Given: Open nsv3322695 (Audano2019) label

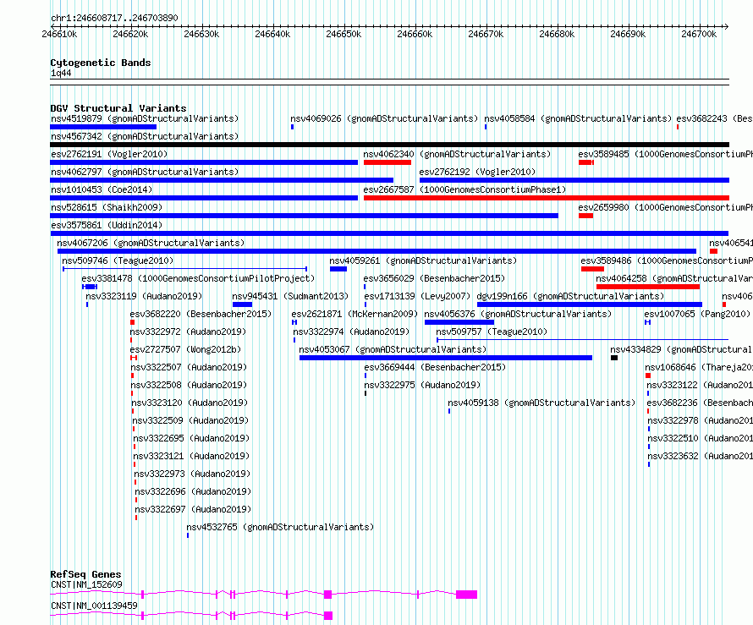Looking at the screenshot, I should pyautogui.click(x=191, y=438).
